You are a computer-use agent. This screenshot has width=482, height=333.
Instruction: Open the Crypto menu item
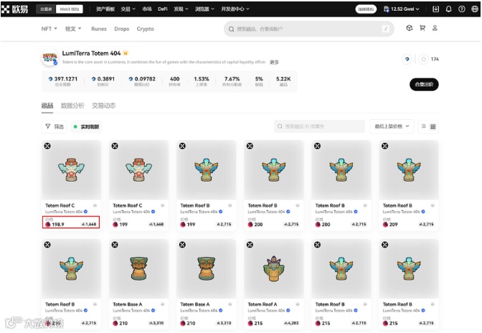(145, 29)
